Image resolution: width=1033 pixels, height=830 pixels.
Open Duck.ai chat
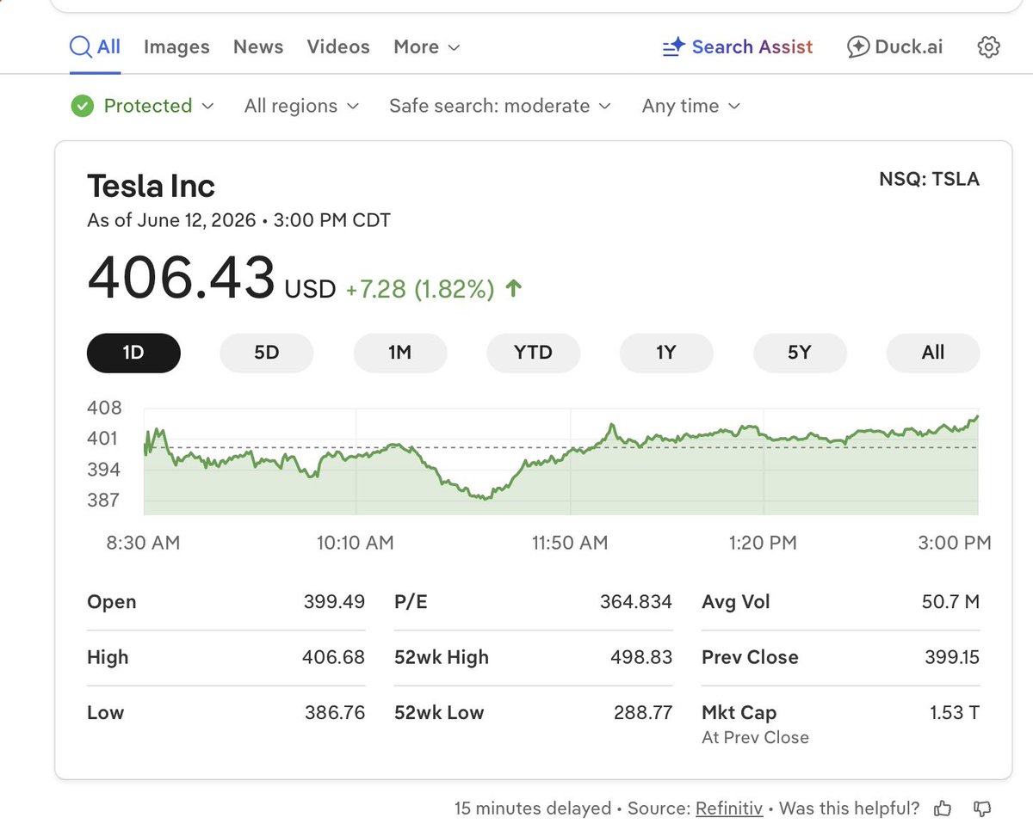point(894,47)
